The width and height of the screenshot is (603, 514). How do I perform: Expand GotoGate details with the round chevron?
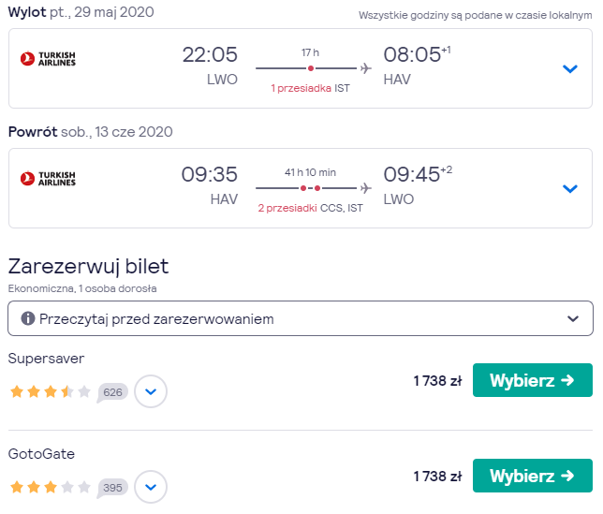(x=151, y=487)
